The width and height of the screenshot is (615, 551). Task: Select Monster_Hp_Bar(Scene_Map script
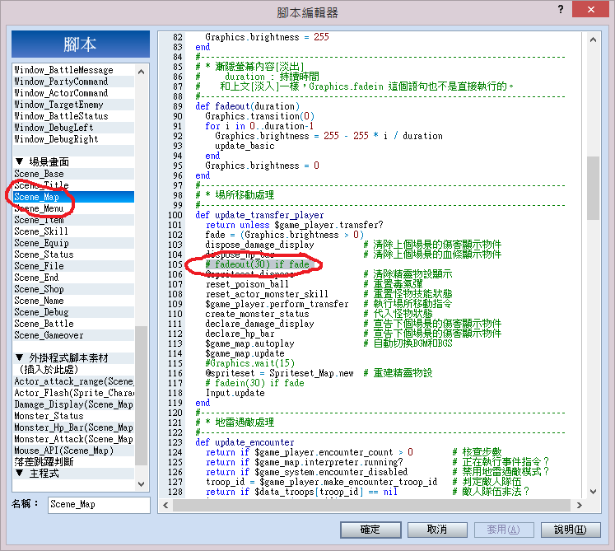coord(74,427)
